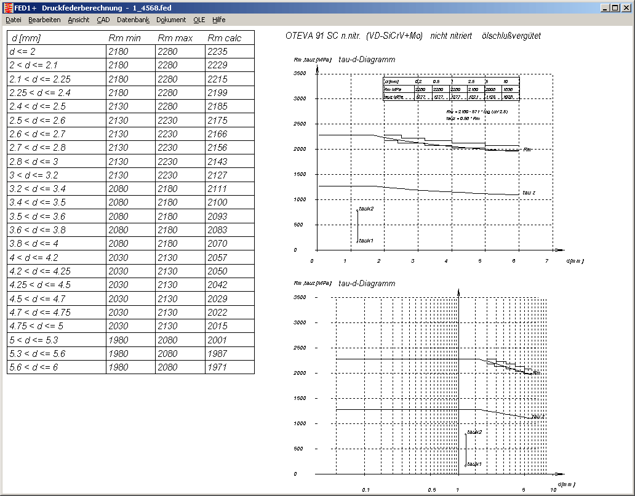Click the lower logarithmic tau-d-Diagramm title
The width and height of the screenshot is (635, 496).
367,284
